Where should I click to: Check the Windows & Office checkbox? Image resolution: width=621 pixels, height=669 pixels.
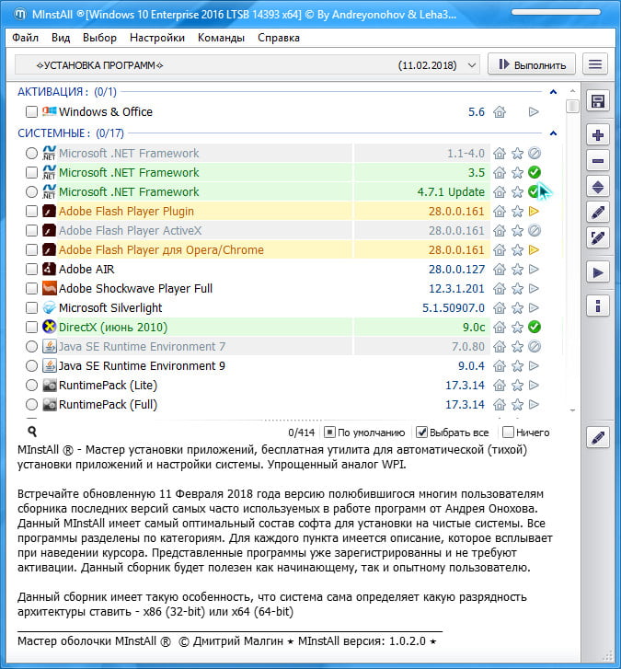[x=32, y=112]
